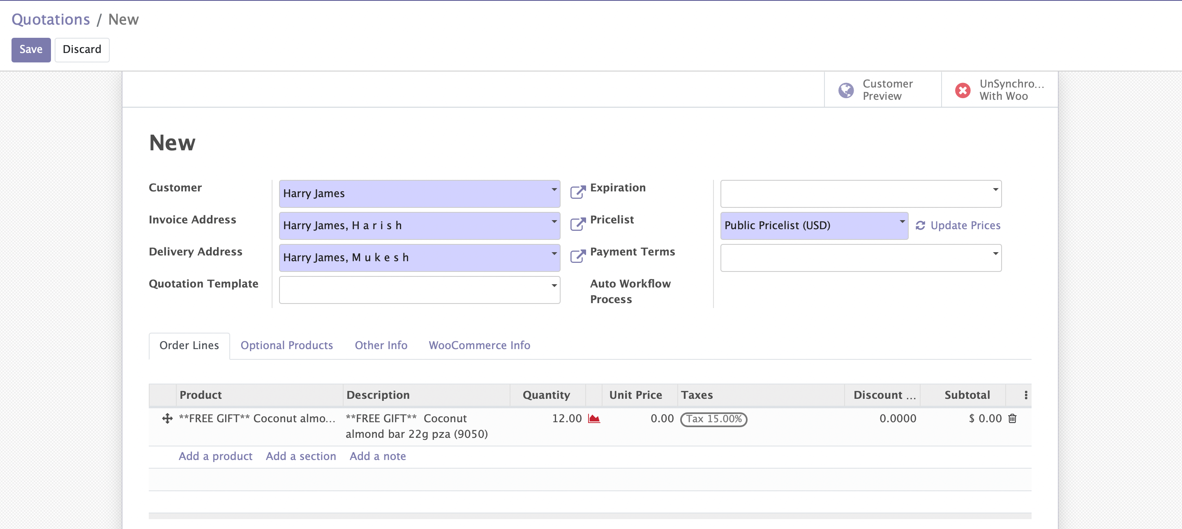Click Update Prices link
This screenshot has width=1182, height=529.
tap(965, 225)
